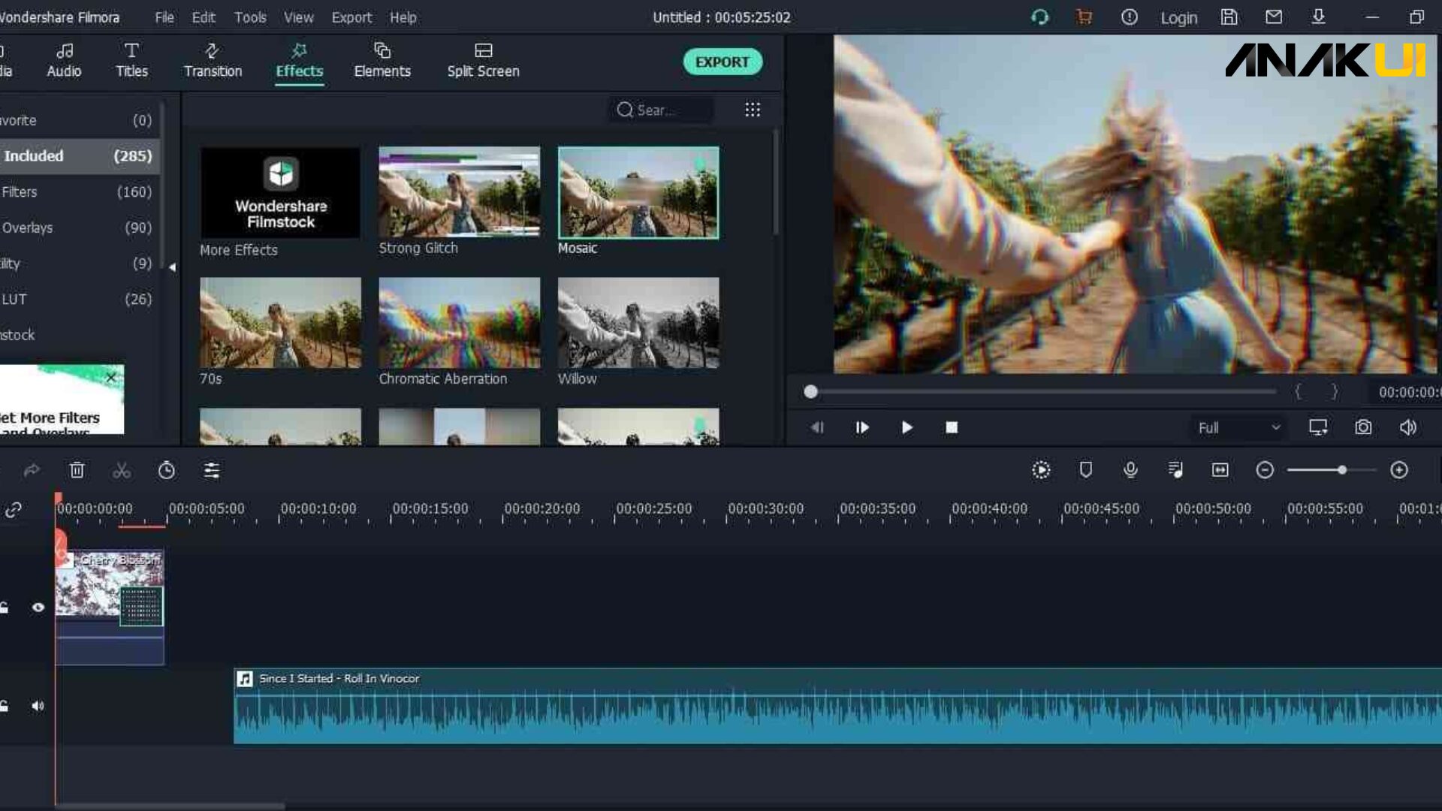
Task: Expand the LUT category in effects panel
Action: [14, 298]
